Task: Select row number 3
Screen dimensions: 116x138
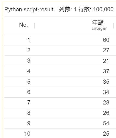Action: (x=29, y=61)
